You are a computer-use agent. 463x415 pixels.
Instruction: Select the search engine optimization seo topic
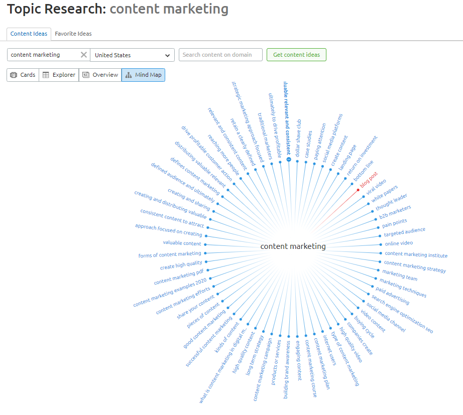tap(402, 314)
